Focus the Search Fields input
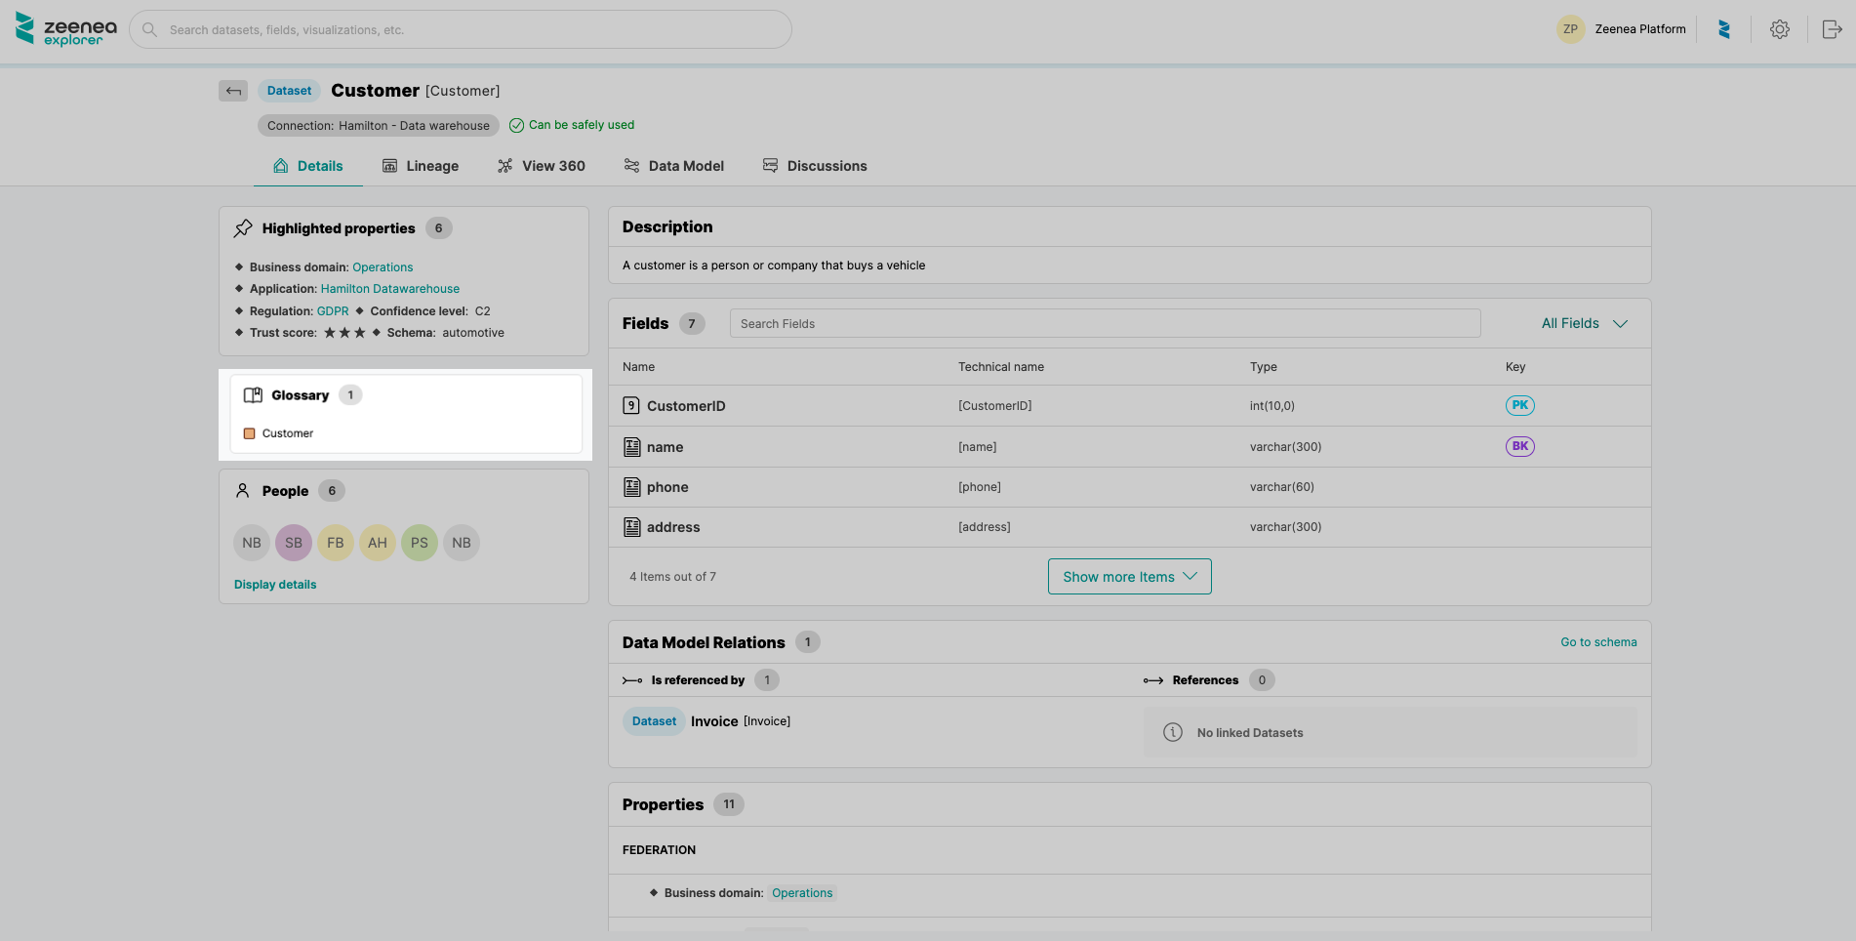This screenshot has width=1856, height=941. 1106,323
